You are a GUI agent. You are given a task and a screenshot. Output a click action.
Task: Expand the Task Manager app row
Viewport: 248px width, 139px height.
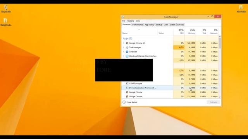coord(124,47)
